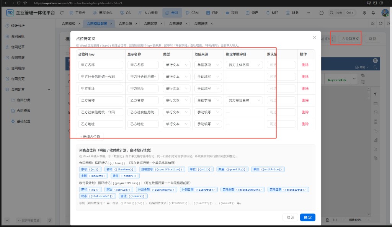This screenshot has width=392, height=227.
Task: Click the table icon in editor sidebar
Action: [x=376, y=103]
